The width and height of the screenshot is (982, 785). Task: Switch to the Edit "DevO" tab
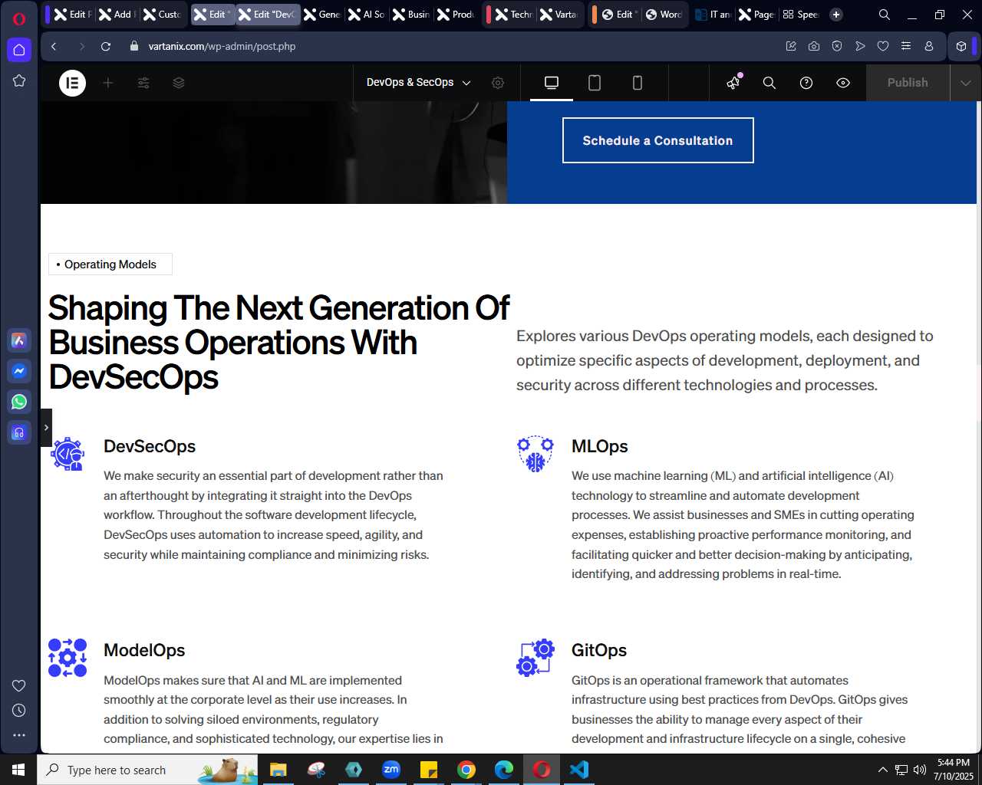pos(268,15)
